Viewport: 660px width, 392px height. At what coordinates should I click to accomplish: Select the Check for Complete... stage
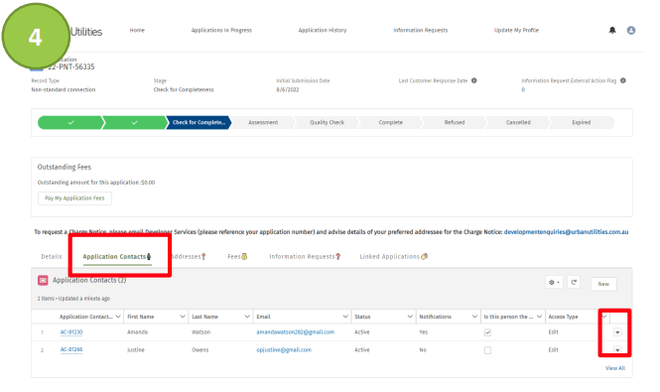click(198, 122)
